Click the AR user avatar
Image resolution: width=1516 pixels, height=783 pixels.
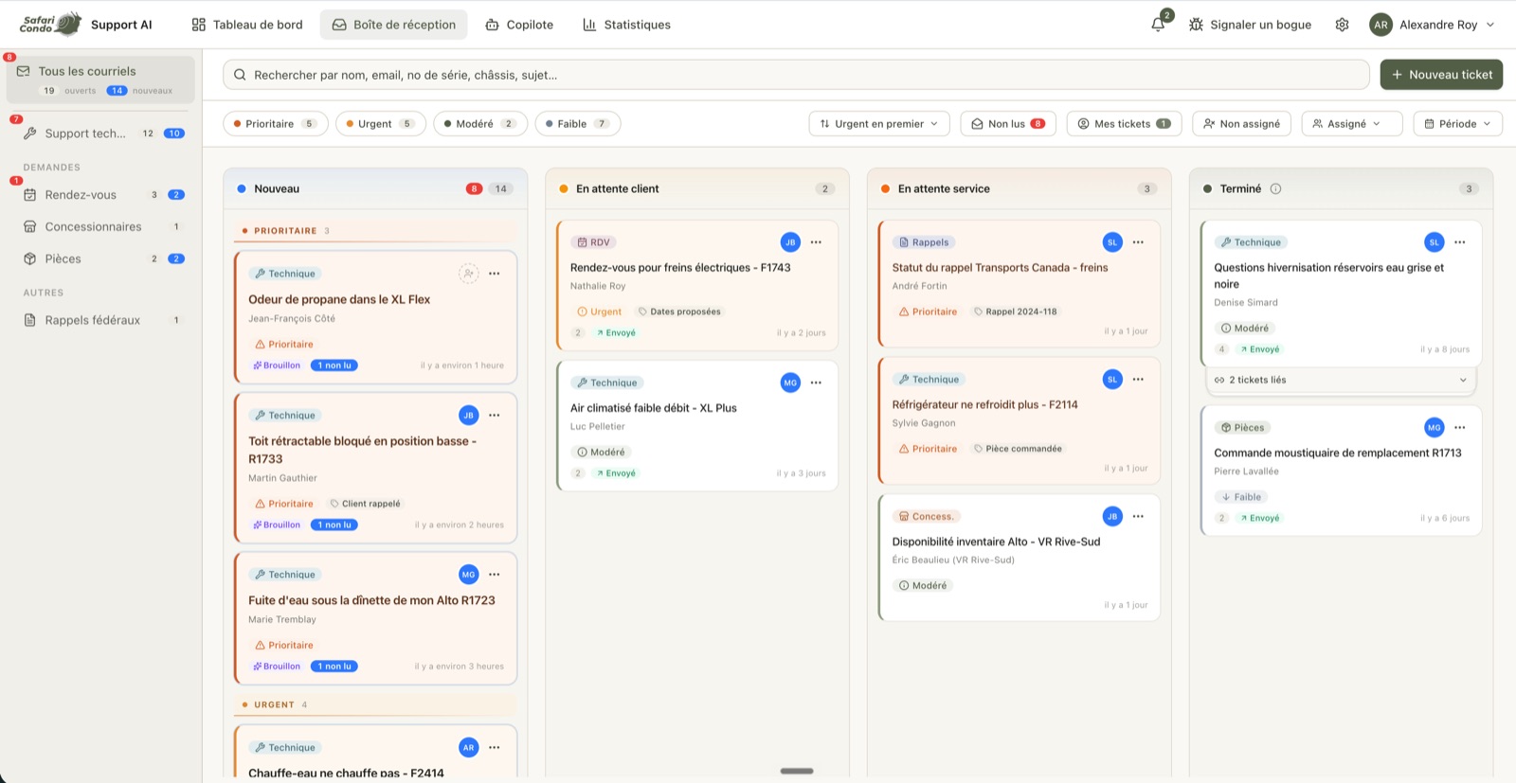pos(1381,25)
